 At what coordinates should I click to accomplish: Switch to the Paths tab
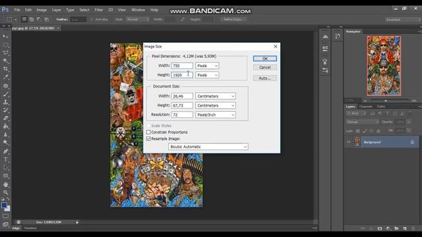pyautogui.click(x=381, y=107)
